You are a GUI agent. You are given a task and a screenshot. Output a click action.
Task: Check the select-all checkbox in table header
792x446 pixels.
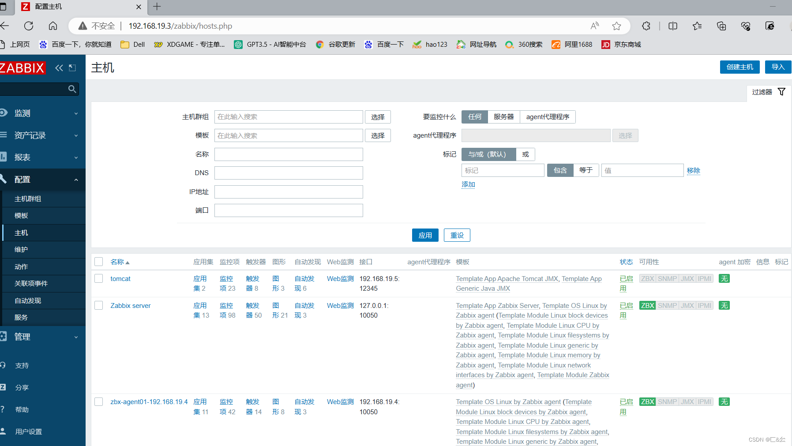pyautogui.click(x=98, y=261)
